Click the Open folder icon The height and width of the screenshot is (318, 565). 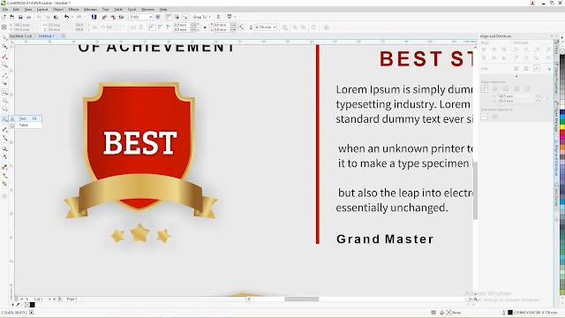tap(12, 17)
